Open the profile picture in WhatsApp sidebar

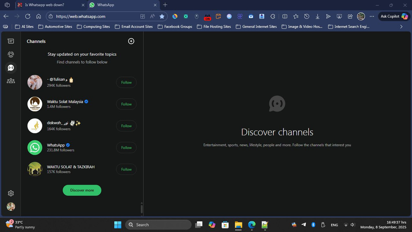coord(11,207)
